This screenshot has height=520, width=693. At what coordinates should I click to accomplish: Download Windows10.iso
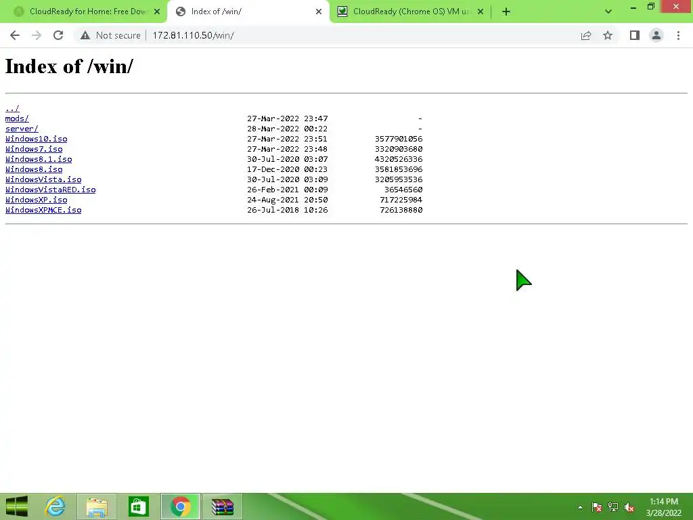click(x=37, y=139)
